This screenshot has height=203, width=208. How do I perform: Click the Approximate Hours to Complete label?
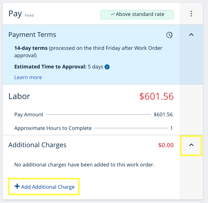coord(53,128)
